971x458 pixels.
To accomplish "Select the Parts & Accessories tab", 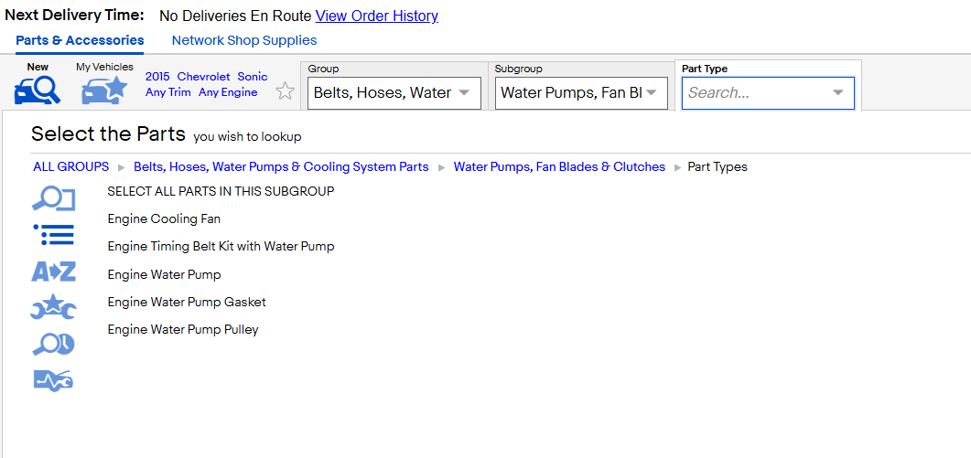I will [x=80, y=40].
